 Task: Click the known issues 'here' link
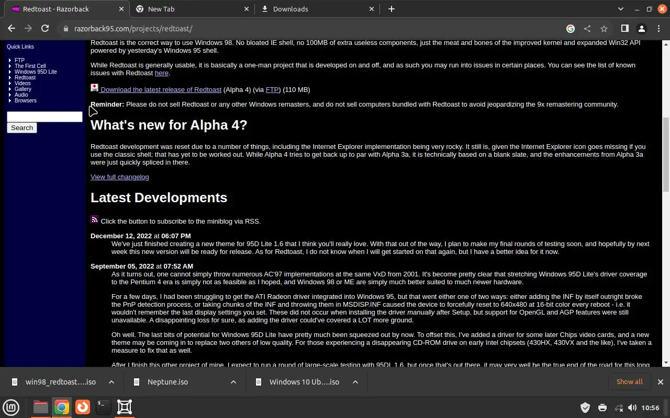tap(161, 73)
